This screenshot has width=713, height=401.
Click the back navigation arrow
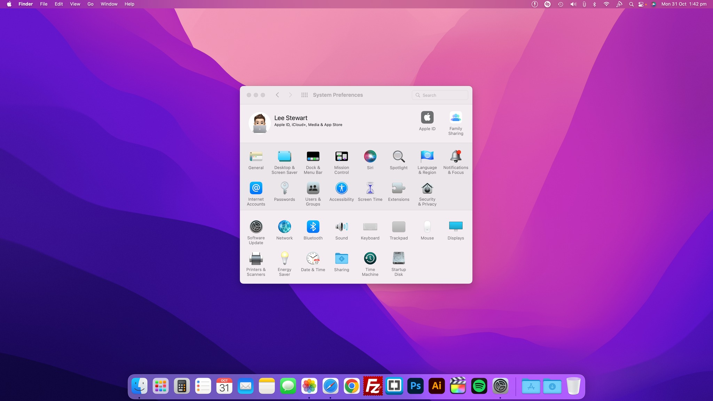pos(277,95)
